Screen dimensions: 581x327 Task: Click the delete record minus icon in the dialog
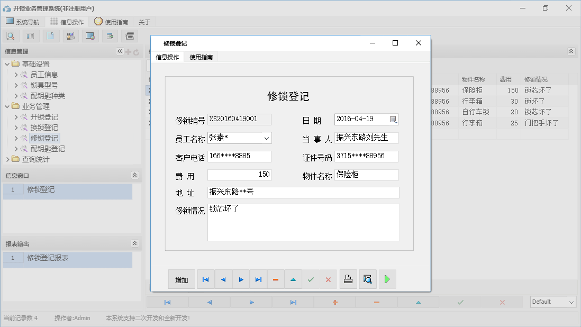(x=276, y=279)
